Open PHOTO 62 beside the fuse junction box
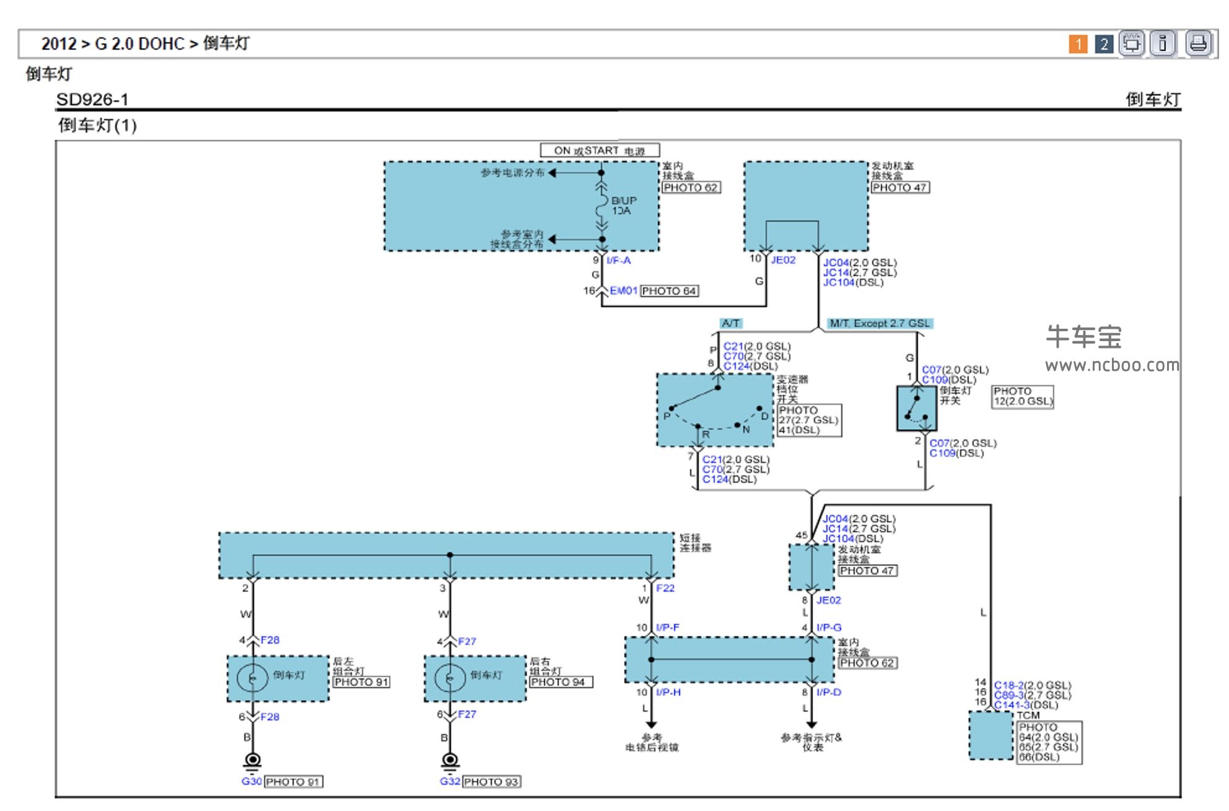Viewport: 1229px width, 811px height. click(x=691, y=188)
